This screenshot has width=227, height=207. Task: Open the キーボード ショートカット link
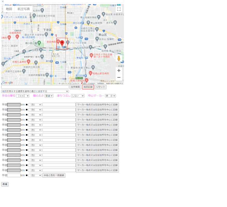69,84
